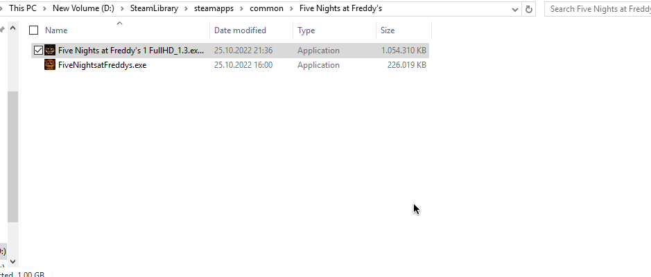Sort files by Size column header

[x=388, y=30]
